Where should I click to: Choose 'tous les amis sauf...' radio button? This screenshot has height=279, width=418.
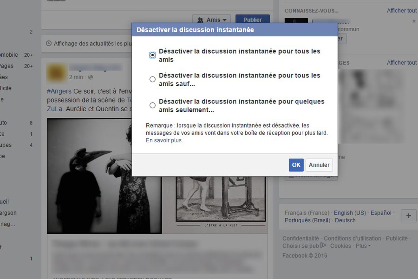pos(152,79)
